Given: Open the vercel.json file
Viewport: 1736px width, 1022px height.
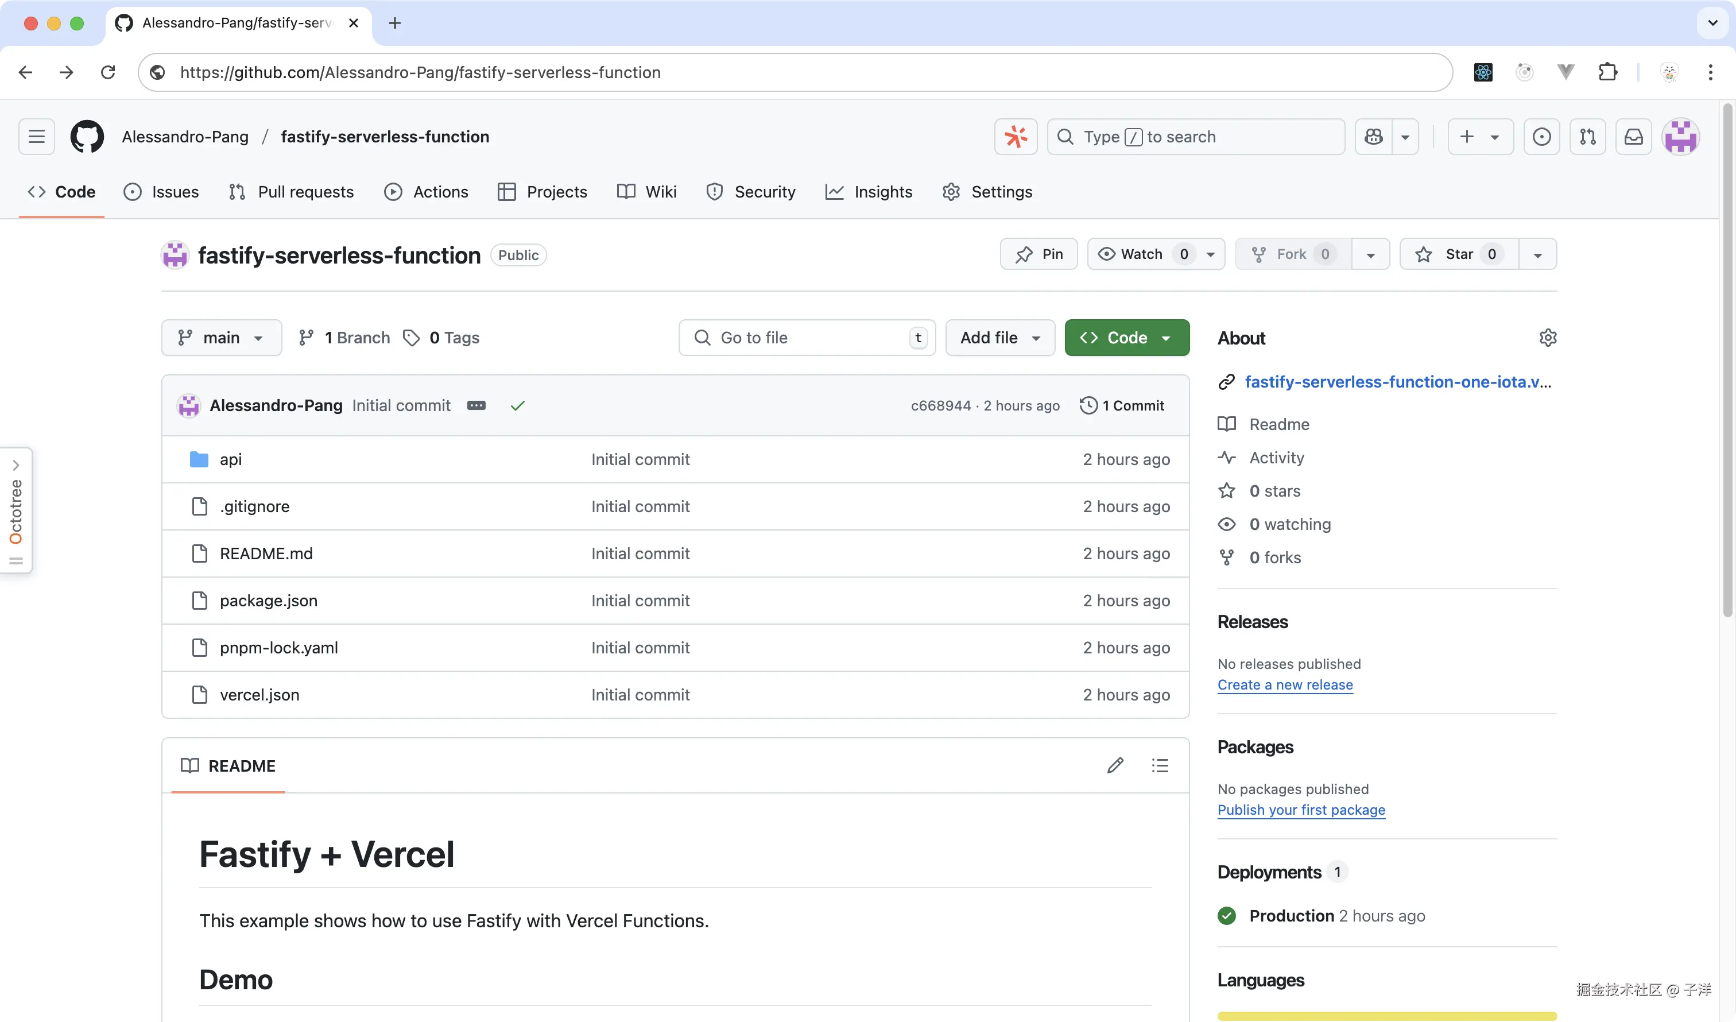Looking at the screenshot, I should (259, 695).
